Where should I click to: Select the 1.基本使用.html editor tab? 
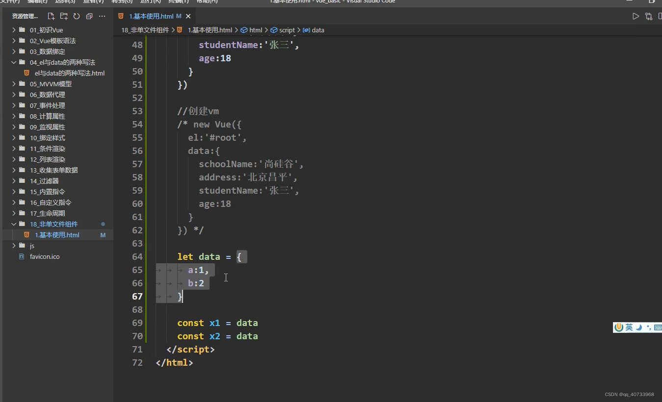pos(154,16)
